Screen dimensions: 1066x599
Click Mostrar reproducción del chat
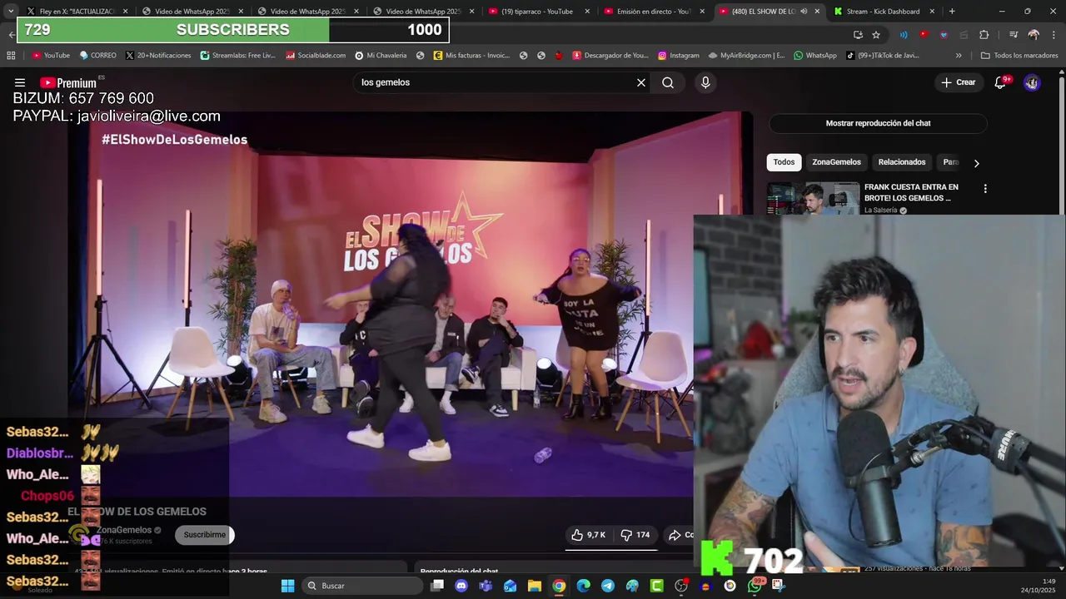878,123
